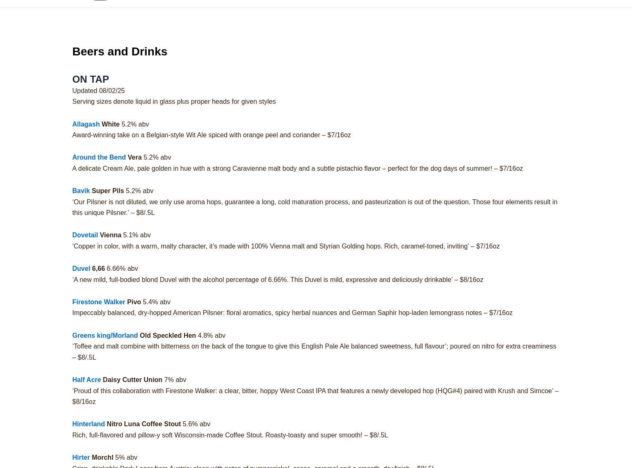
Task: Click the Old Speckled Hen beer name
Action: tap(168, 335)
